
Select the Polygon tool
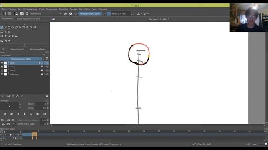(16, 27)
